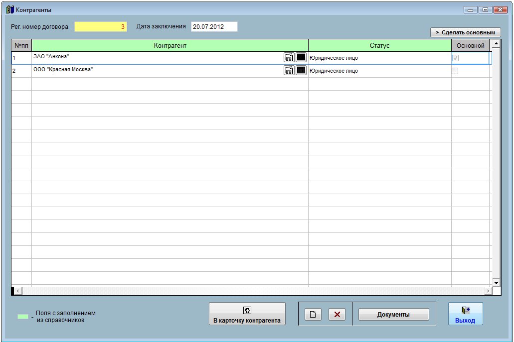Image resolution: width=514 pixels, height=342 pixels.
Task: Add a new contractor record (blank page icon)
Action: pyautogui.click(x=313, y=315)
